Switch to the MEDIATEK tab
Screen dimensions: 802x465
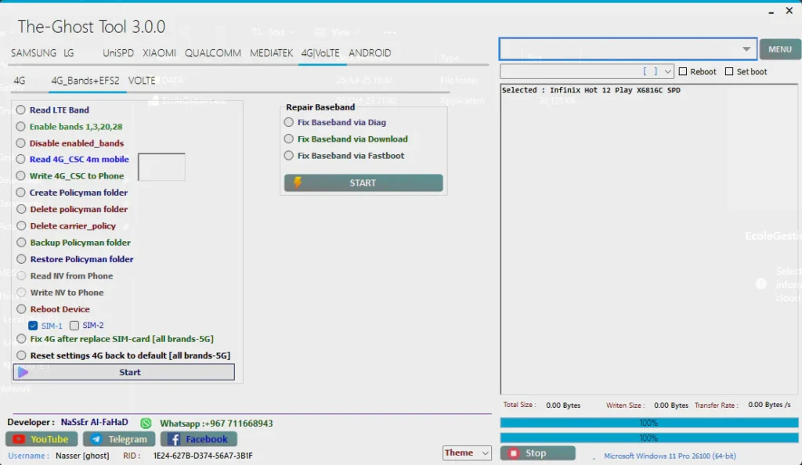click(271, 53)
